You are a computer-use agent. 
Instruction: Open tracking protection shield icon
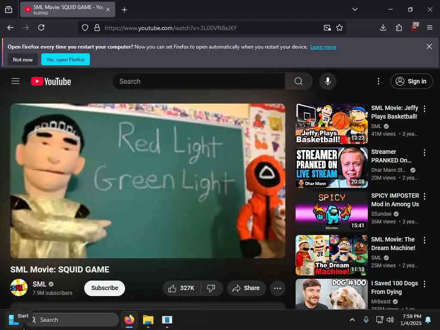85,28
